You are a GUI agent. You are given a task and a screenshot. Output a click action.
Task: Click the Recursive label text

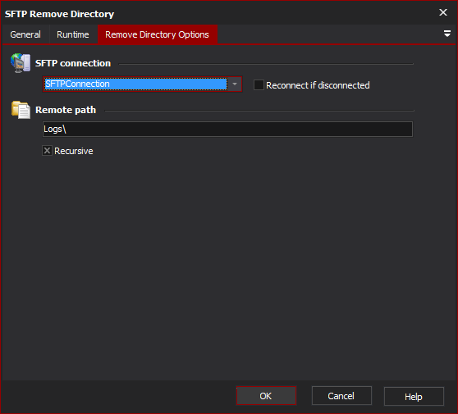point(74,151)
